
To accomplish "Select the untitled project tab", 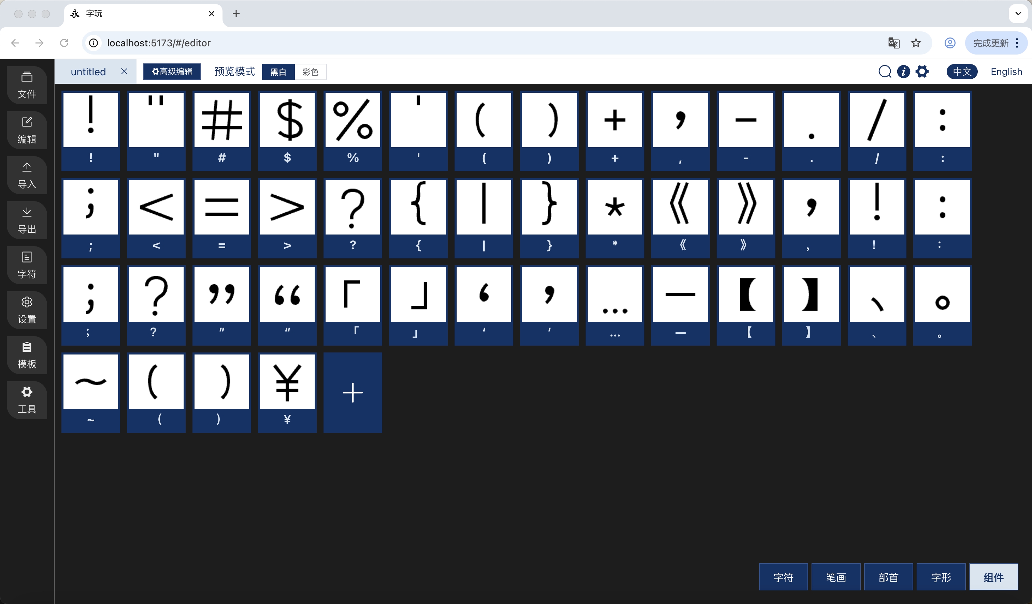I will coord(88,71).
